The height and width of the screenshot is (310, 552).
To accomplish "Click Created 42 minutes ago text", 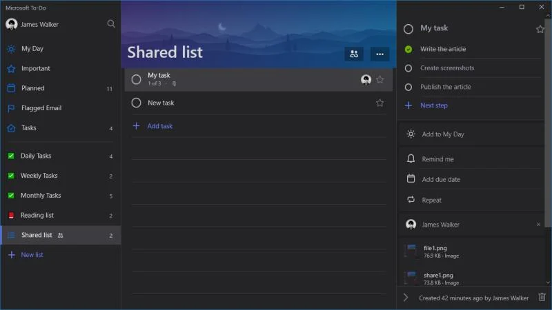I will point(474,298).
